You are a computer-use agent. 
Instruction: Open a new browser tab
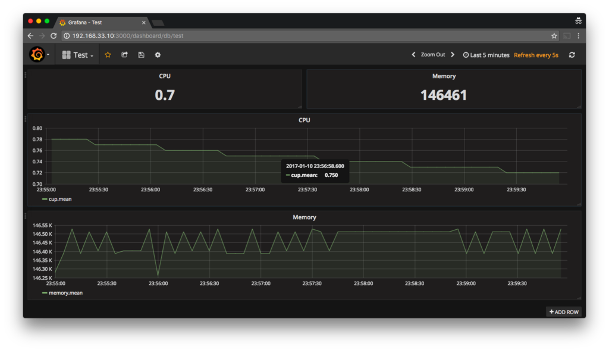(158, 23)
